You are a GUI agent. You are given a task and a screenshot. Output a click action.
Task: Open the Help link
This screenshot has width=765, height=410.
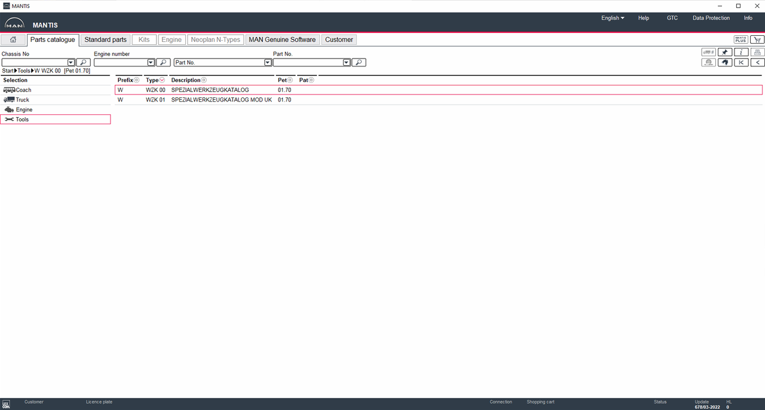coord(644,18)
